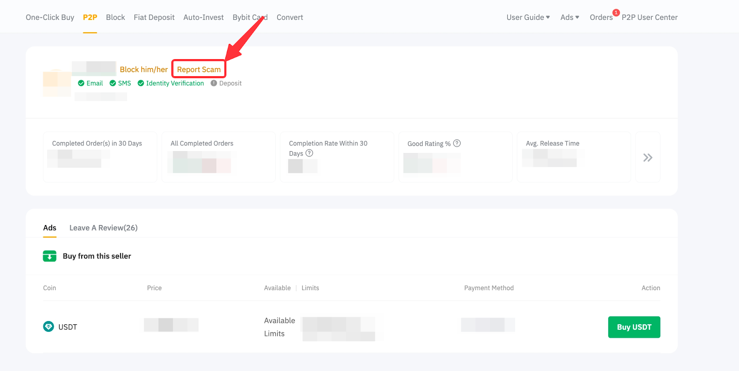
Task: Click the Good Rating help icon
Action: tap(457, 143)
